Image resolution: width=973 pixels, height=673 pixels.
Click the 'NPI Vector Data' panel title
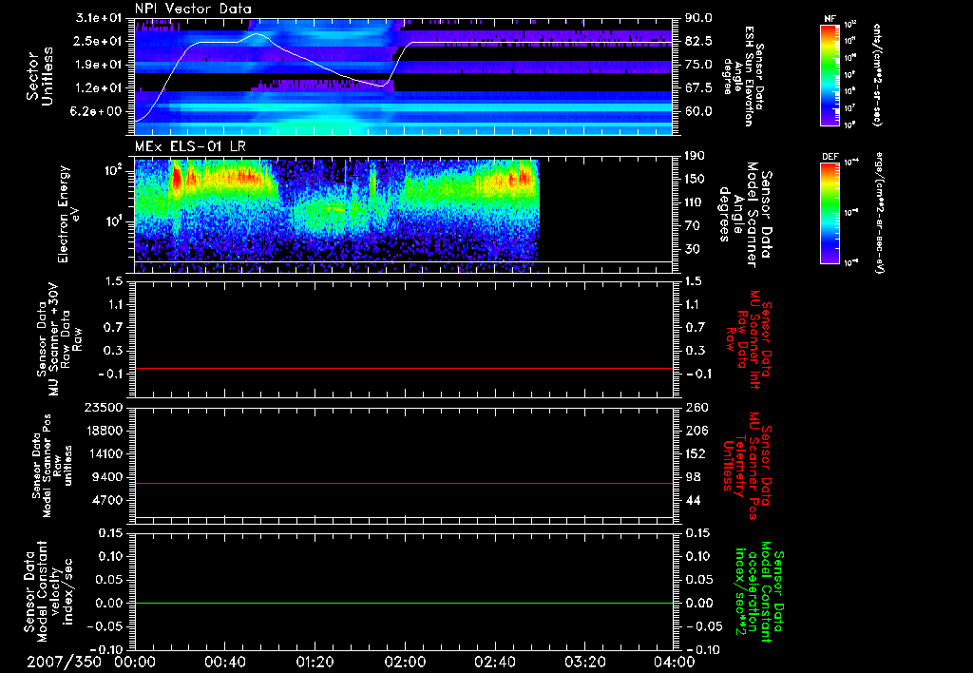point(193,9)
